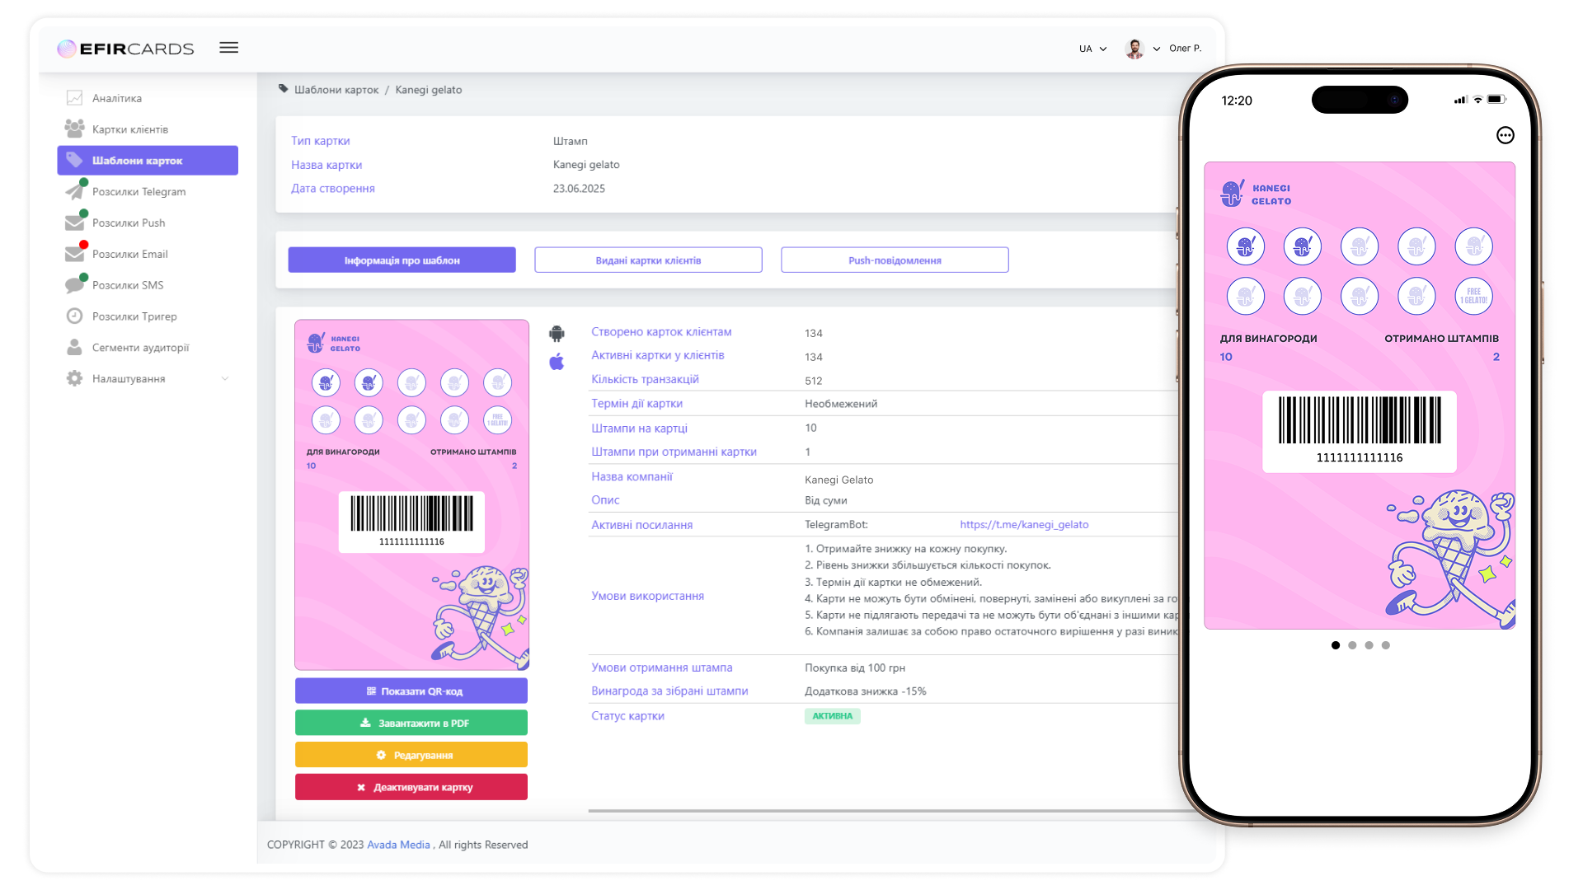
Task: Click the Кількість транзакцій value 512
Action: pyautogui.click(x=814, y=381)
